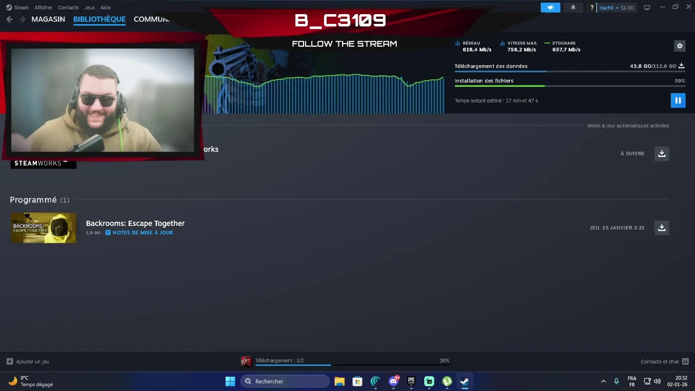Click Ajouter un jeu
This screenshot has height=391, width=695.
click(33, 361)
